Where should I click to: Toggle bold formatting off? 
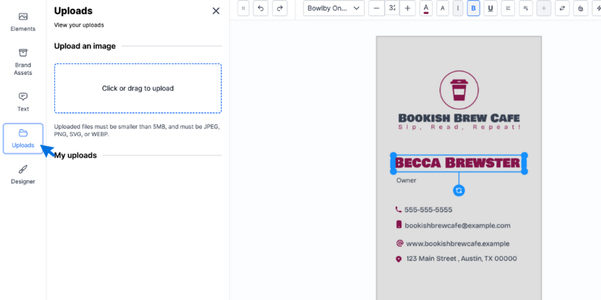pyautogui.click(x=473, y=8)
